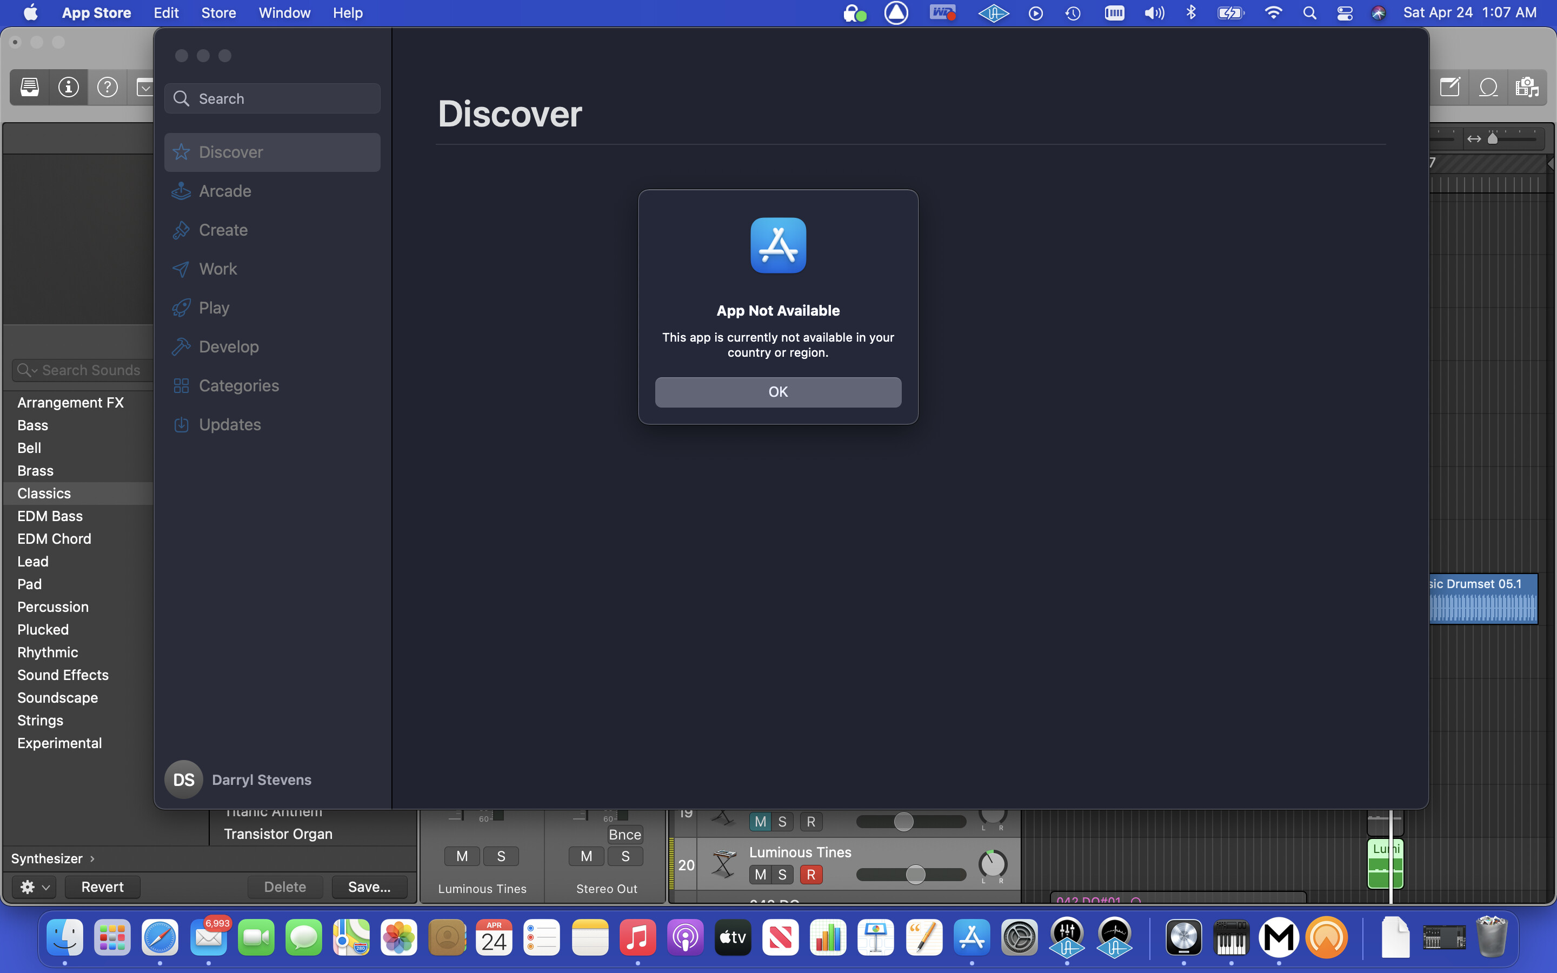The image size is (1557, 973).
Task: Solo track 20 Luminous Tines in track header
Action: (782, 875)
